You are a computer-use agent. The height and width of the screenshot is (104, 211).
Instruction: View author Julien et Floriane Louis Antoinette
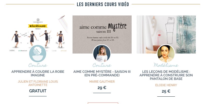(x=38, y=83)
